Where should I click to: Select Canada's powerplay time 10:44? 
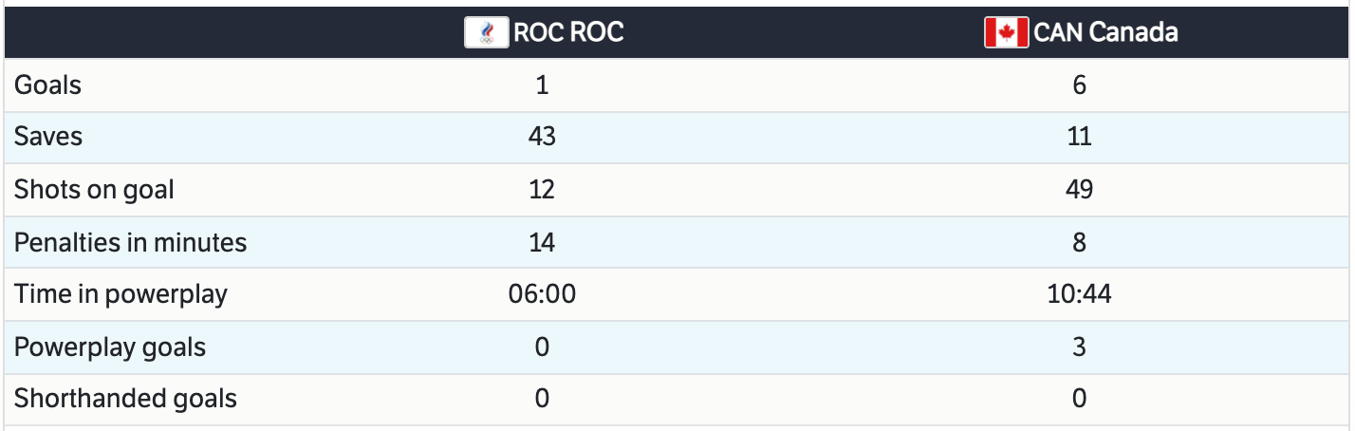[x=1079, y=294]
